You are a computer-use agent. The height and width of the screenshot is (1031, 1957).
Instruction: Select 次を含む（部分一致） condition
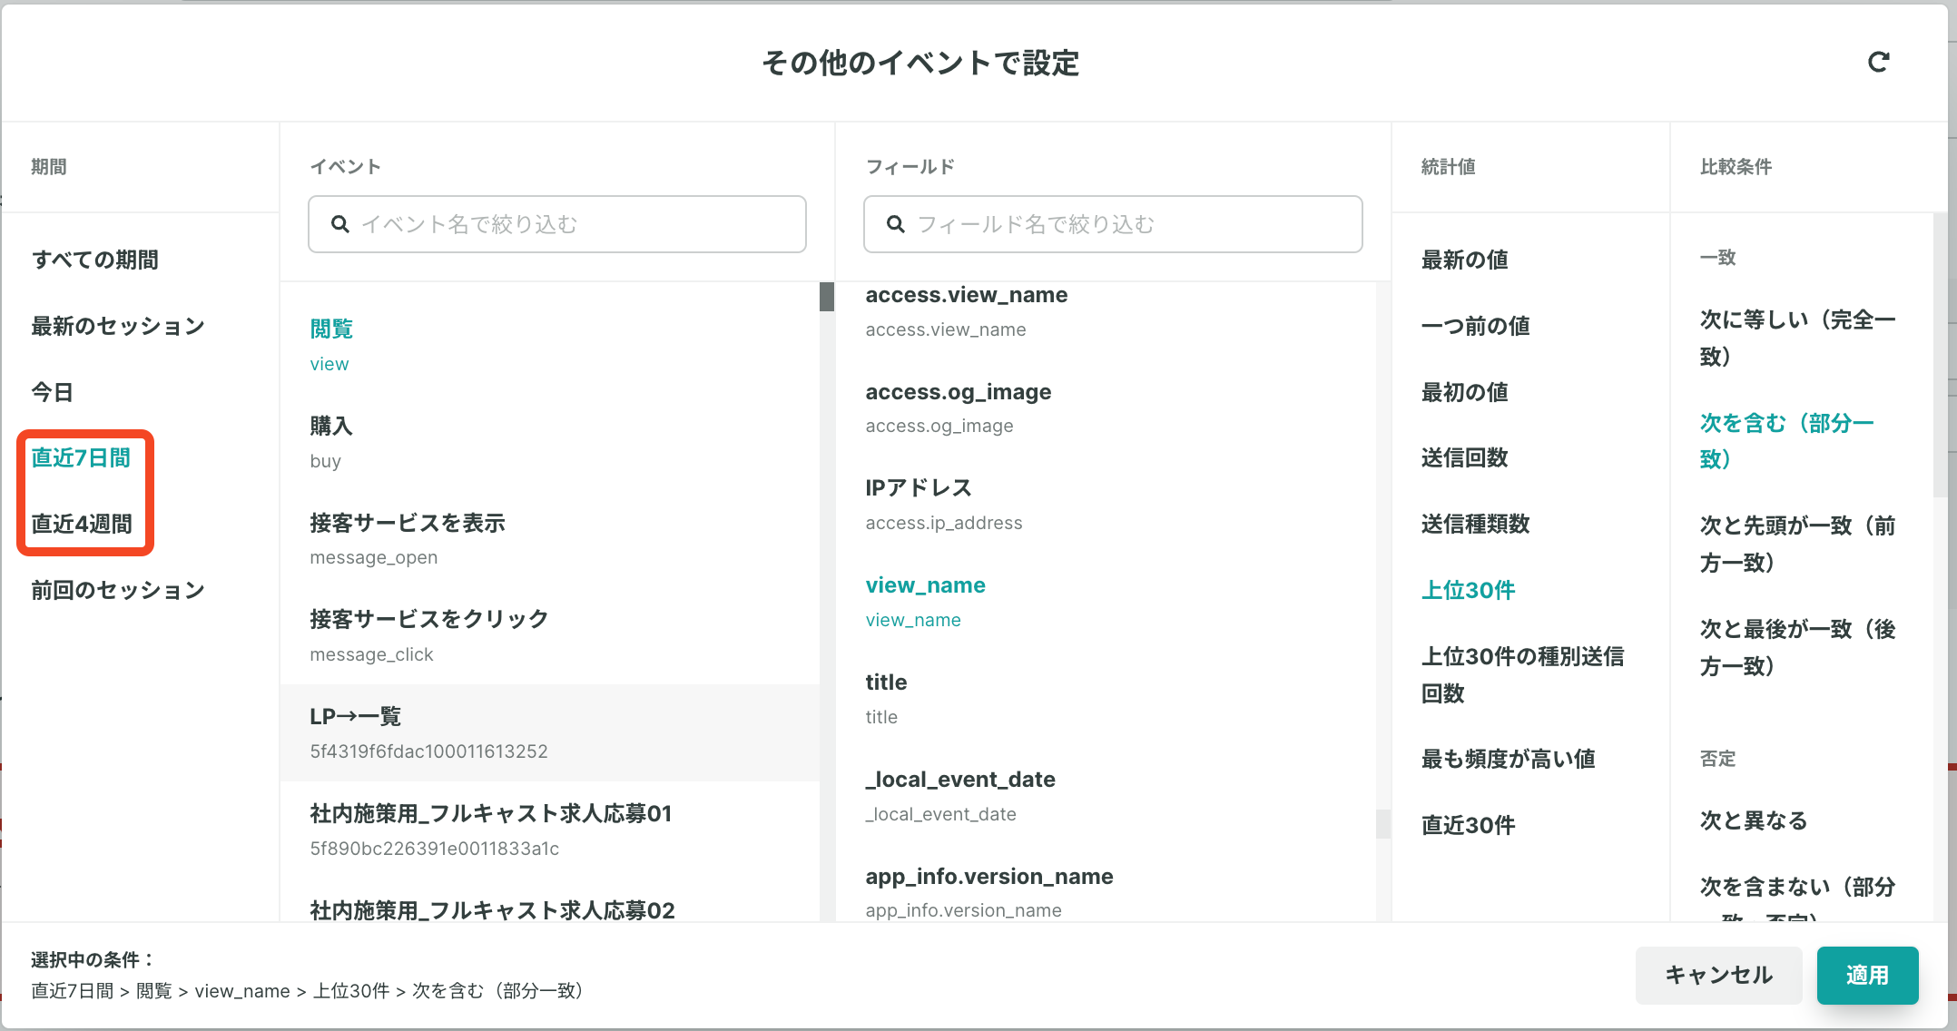click(x=1786, y=440)
